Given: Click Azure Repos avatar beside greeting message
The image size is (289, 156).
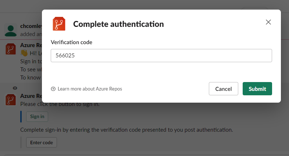Looking at the screenshot, I should click(11, 49).
